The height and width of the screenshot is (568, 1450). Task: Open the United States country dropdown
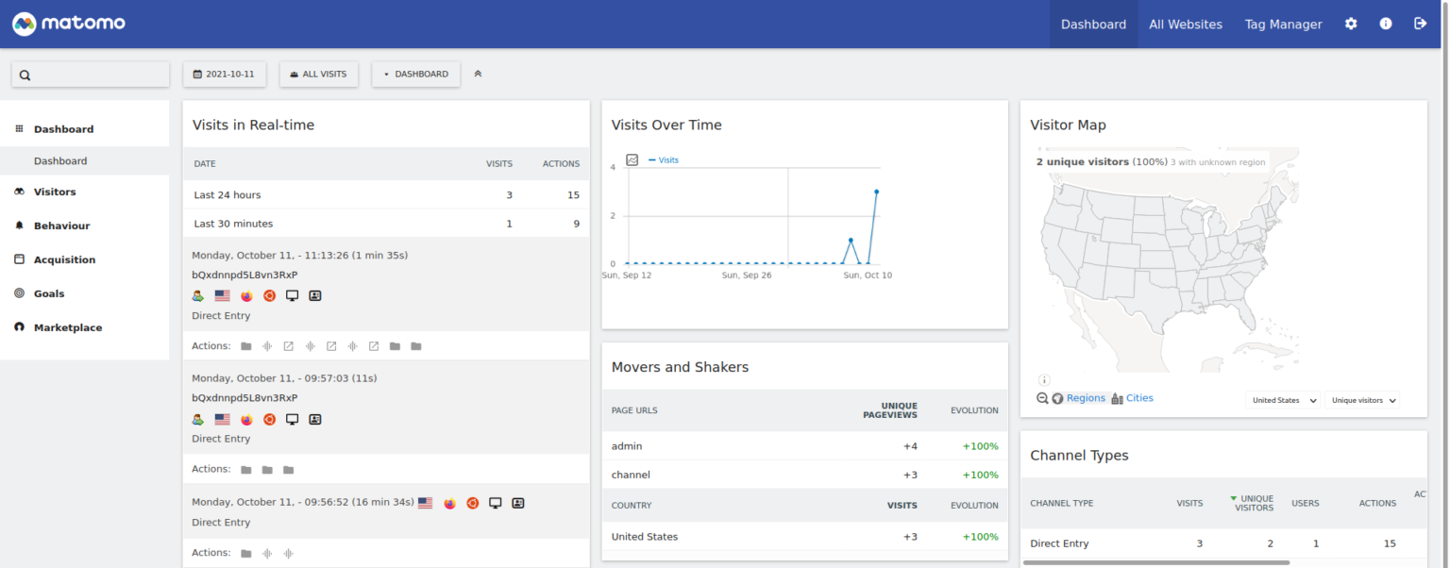1282,399
